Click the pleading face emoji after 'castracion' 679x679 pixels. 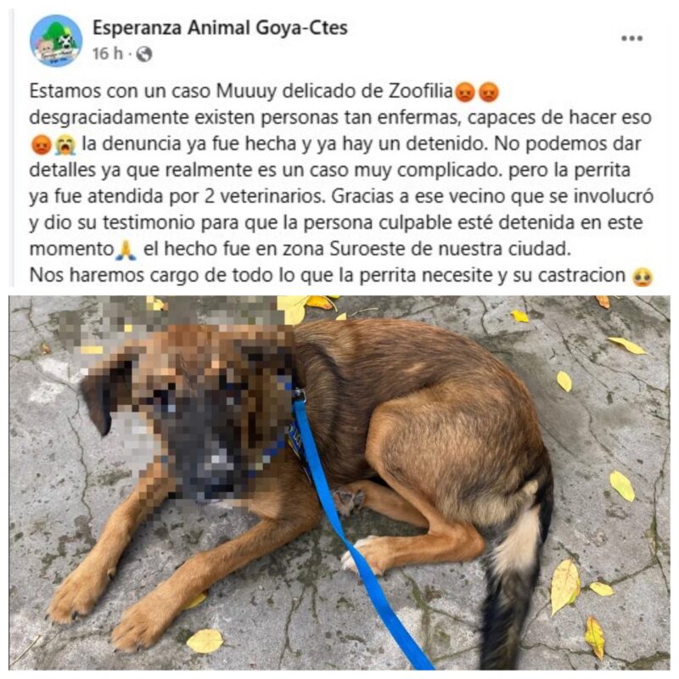[643, 277]
